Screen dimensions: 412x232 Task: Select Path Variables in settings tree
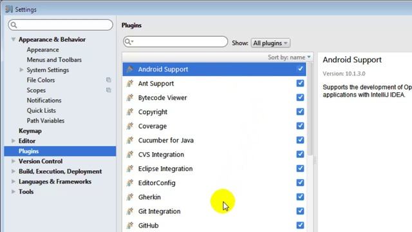point(46,121)
